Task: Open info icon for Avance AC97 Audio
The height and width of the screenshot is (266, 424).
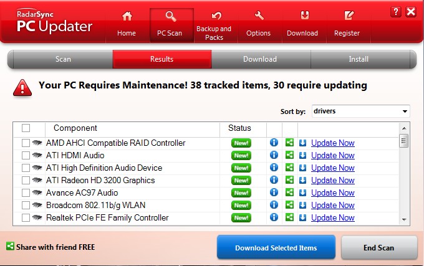Action: coord(274,192)
